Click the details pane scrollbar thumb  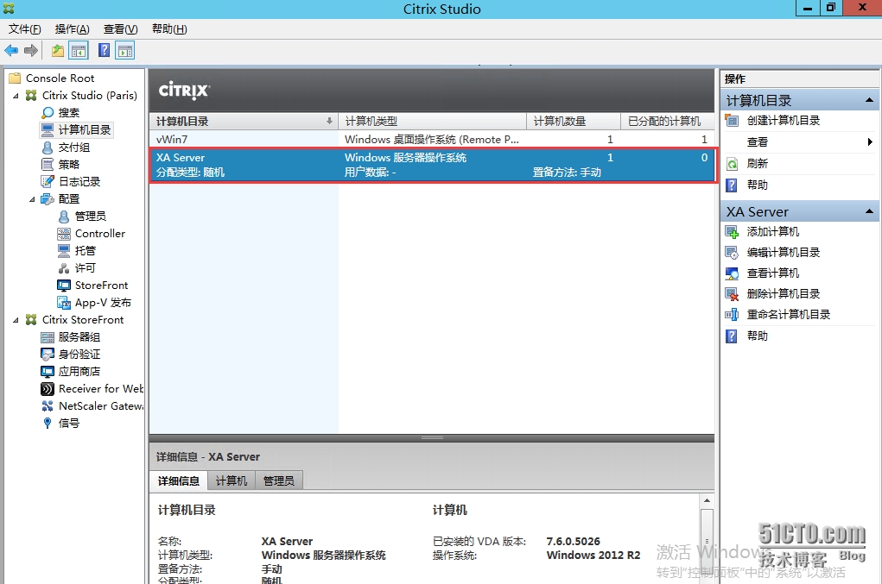point(707,542)
